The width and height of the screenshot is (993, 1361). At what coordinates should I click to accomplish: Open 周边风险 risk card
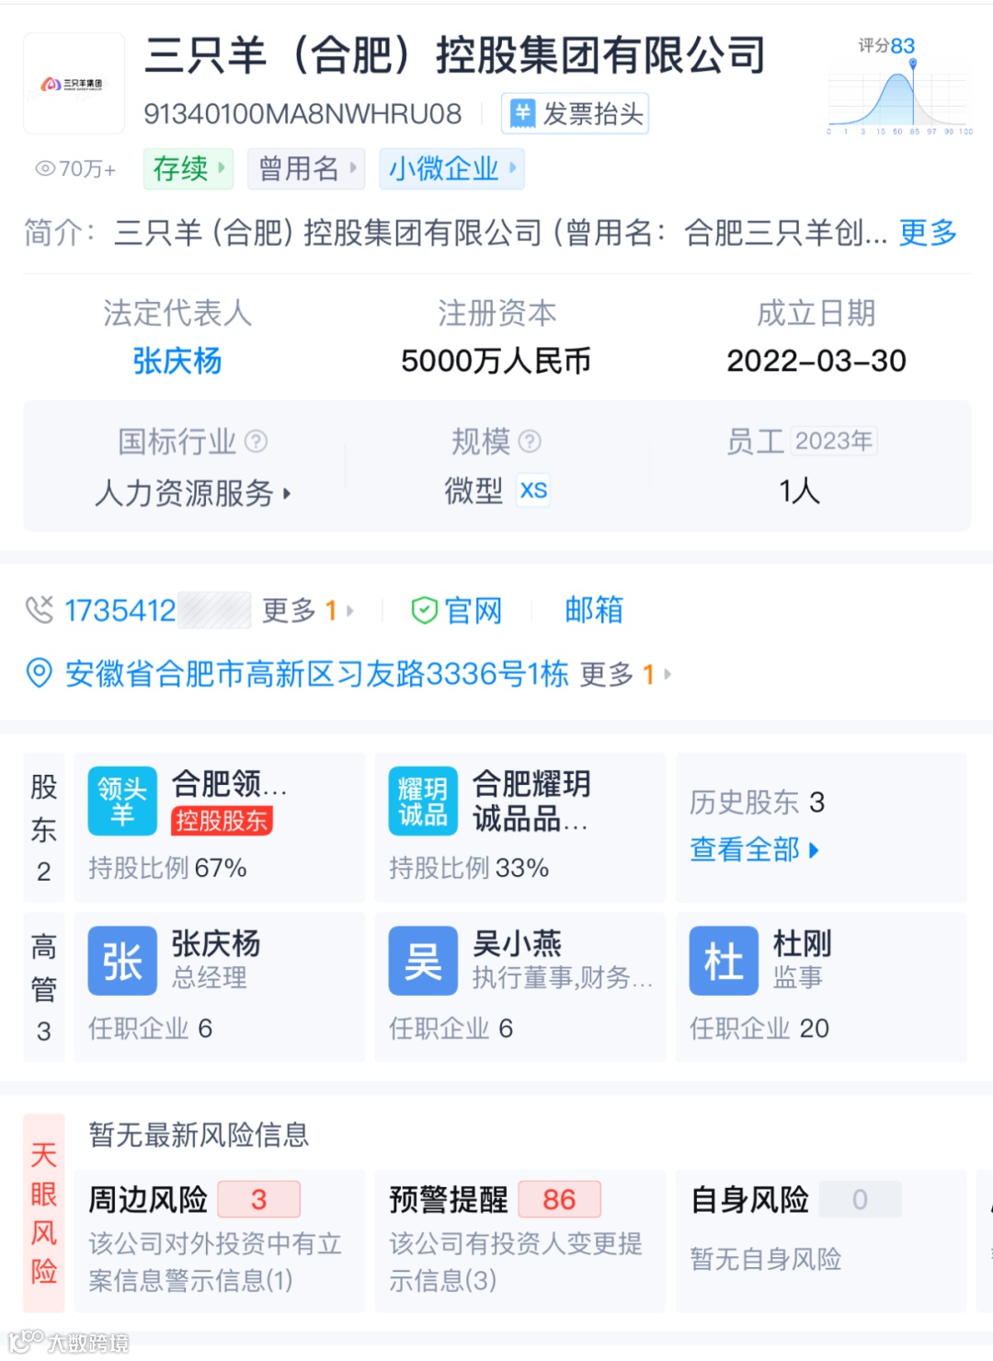click(x=220, y=1240)
